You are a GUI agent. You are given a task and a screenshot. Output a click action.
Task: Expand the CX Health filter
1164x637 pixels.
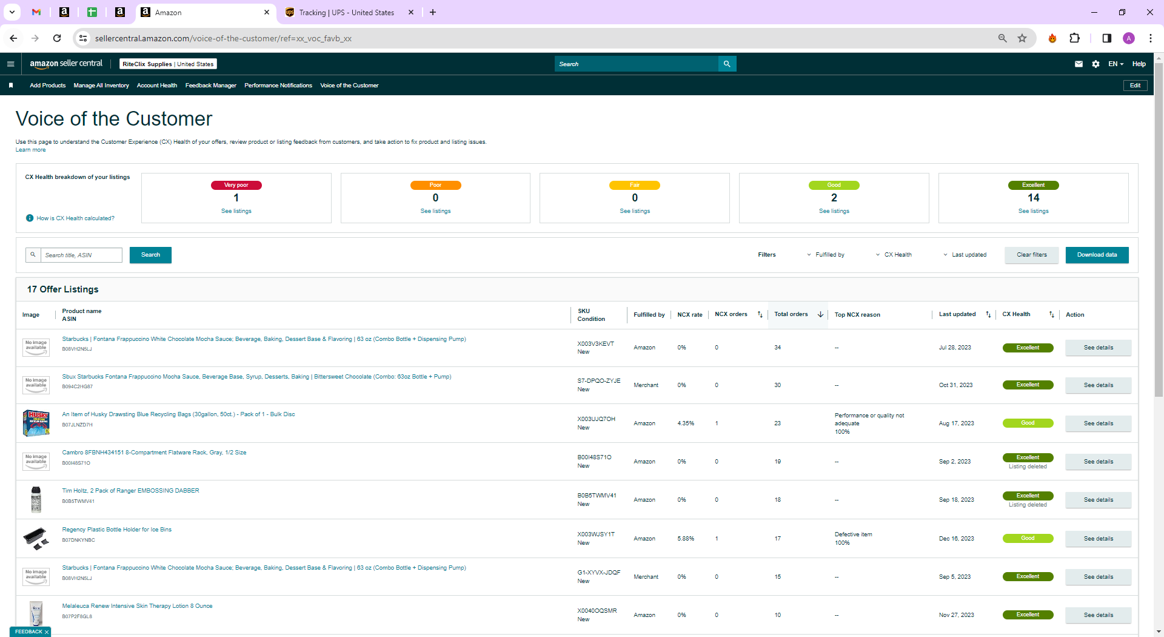[894, 255]
